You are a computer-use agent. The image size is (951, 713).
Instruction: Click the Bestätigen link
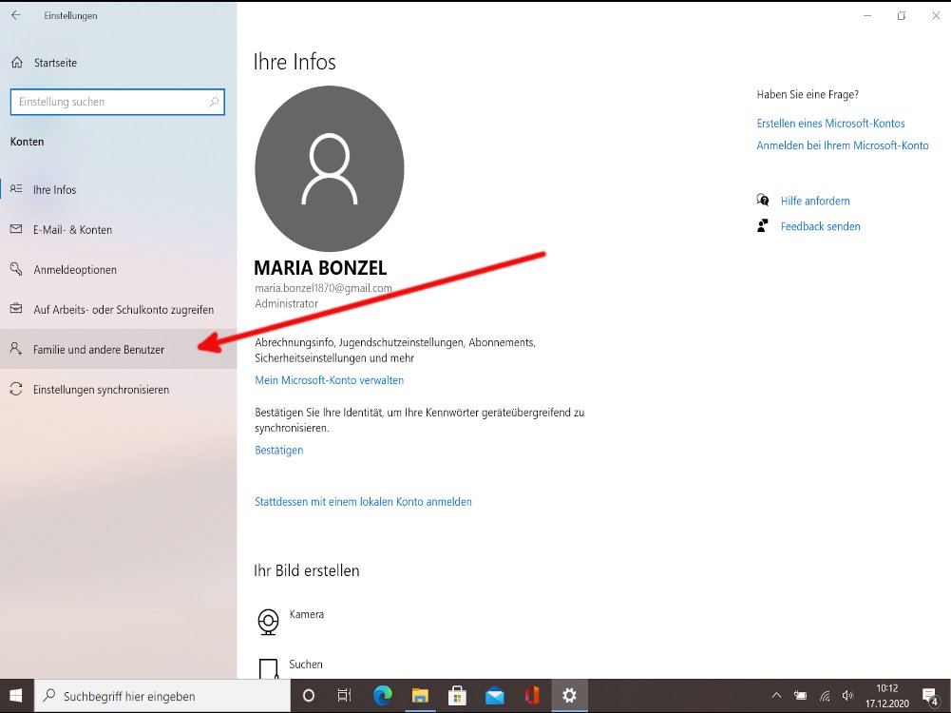[278, 450]
